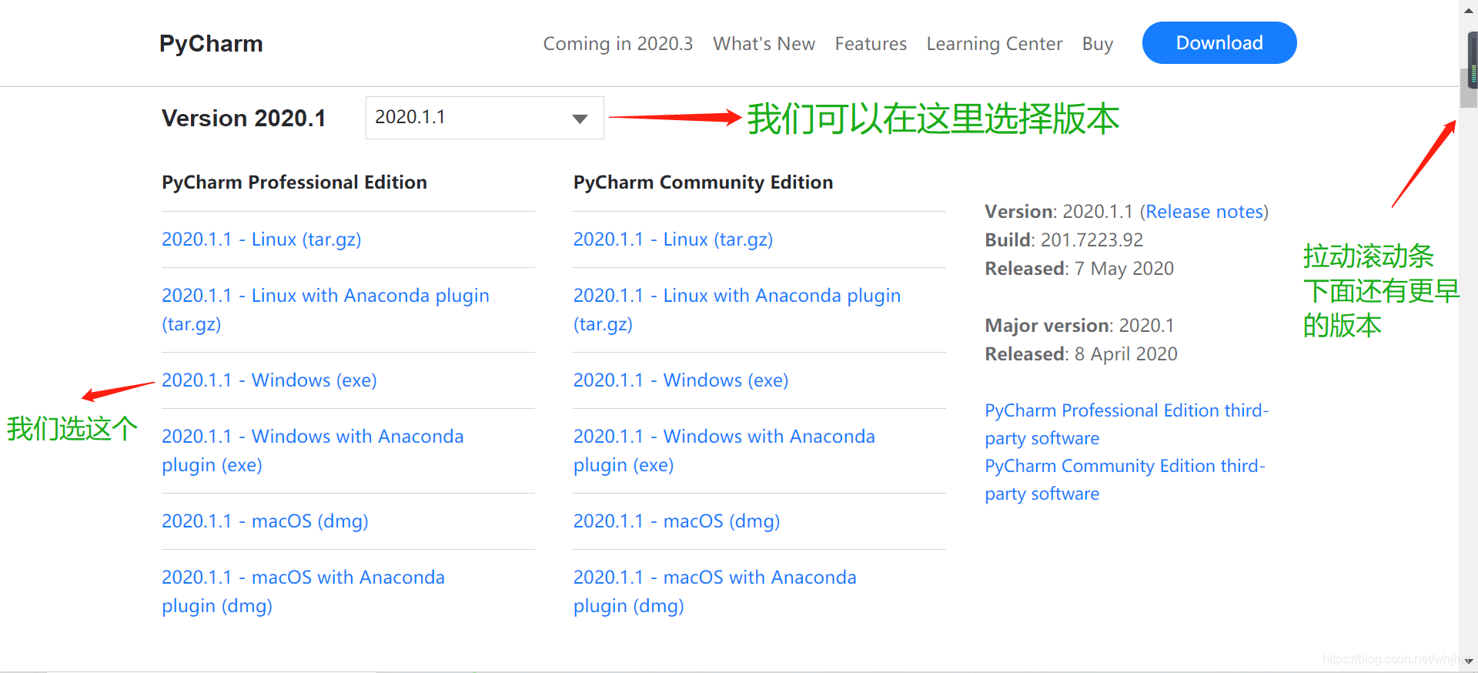Click the Released 7 May 2020 text
Viewport: 1478px width, 673px height.
1079,269
